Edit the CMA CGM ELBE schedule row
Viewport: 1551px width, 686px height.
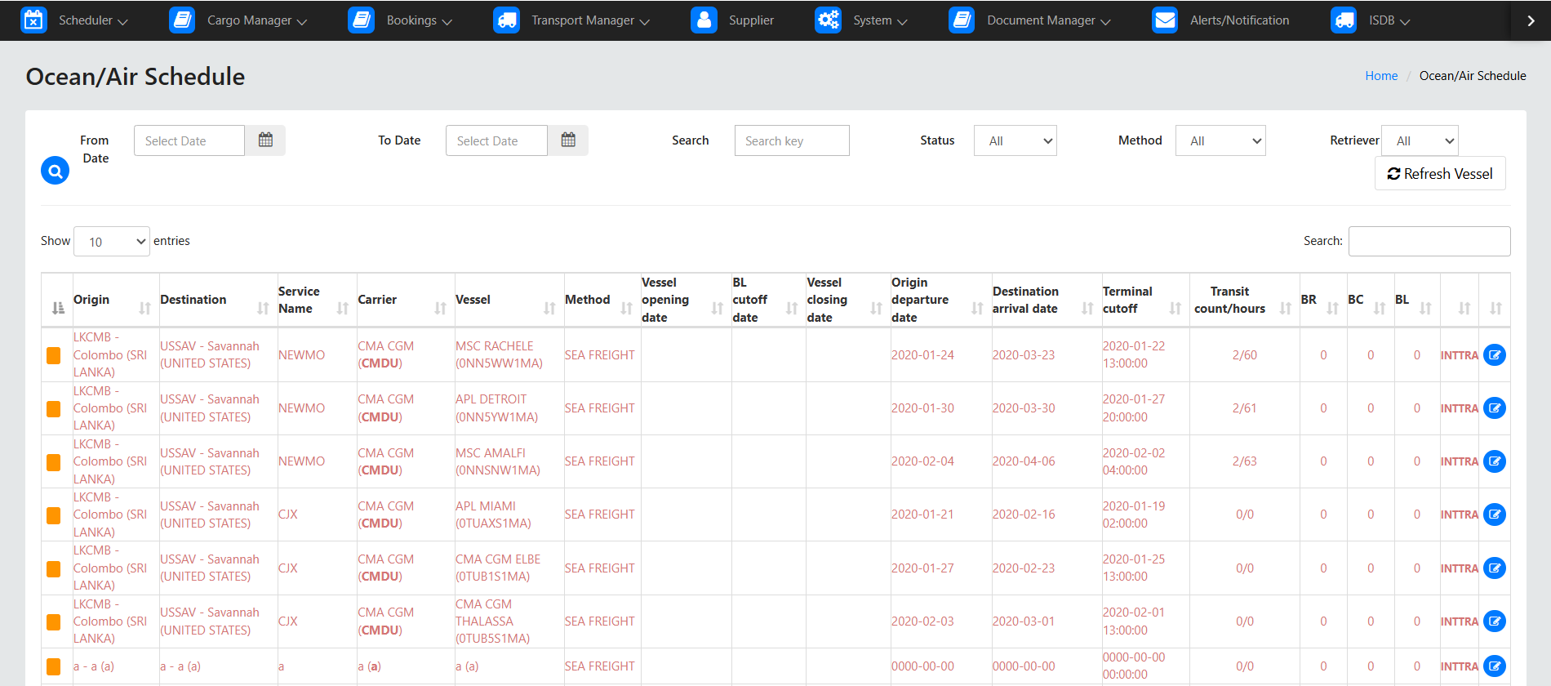pyautogui.click(x=1494, y=568)
